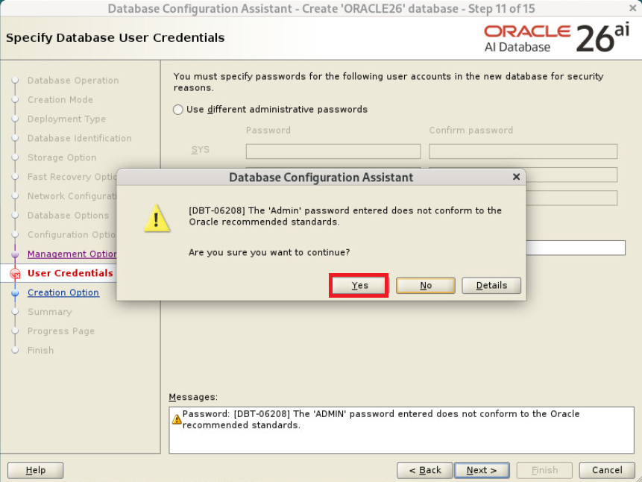Select the User Credentials step

(70, 273)
